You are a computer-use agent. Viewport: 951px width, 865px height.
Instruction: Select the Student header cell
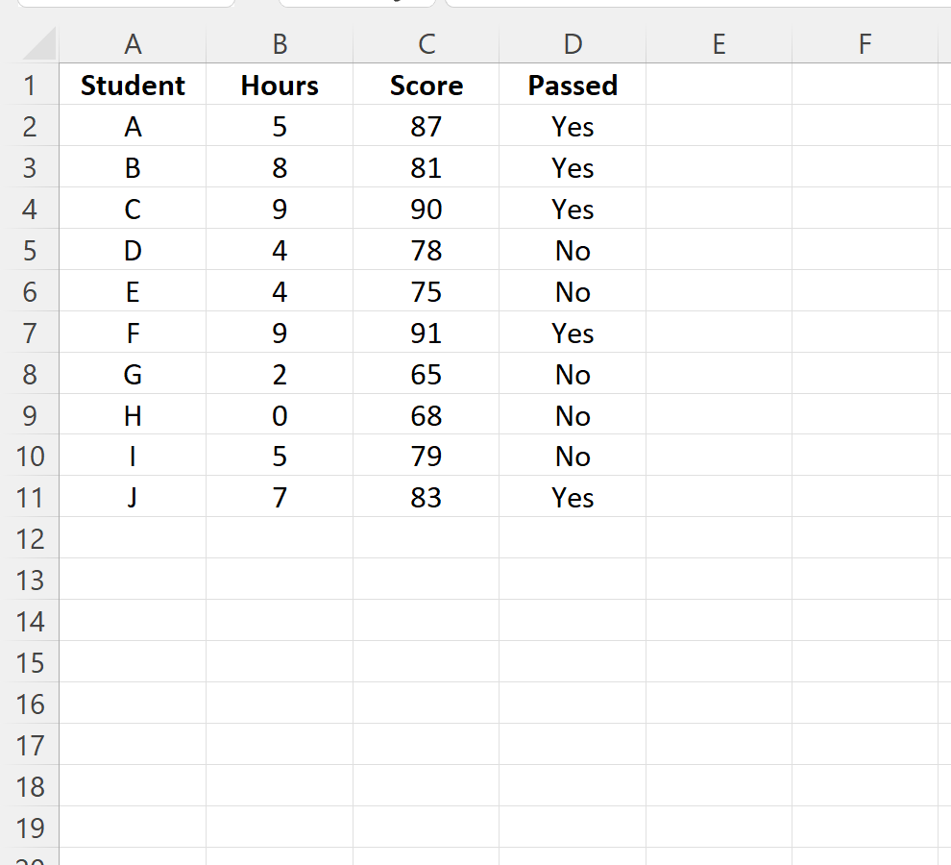click(133, 85)
